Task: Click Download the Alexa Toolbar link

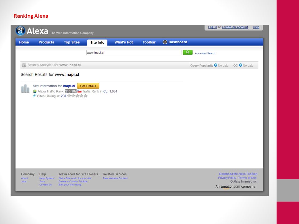Action: pyautogui.click(x=238, y=174)
